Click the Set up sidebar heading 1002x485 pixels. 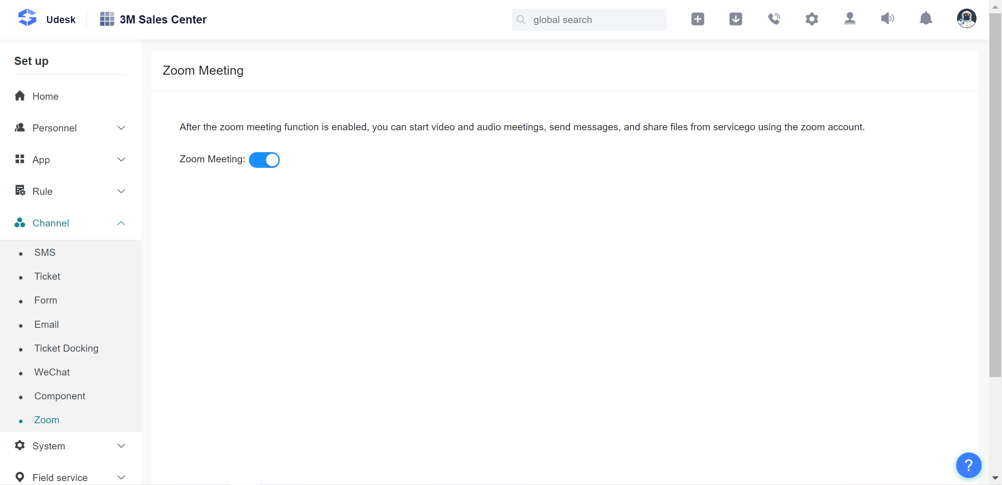(x=31, y=61)
